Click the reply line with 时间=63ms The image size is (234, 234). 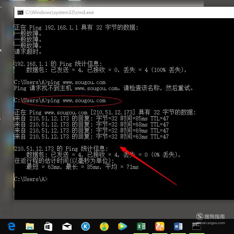91,137
